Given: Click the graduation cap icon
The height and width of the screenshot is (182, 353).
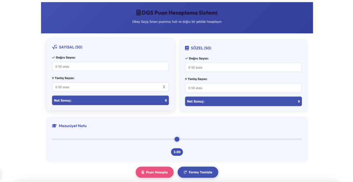Looking at the screenshot, I should pos(54,126).
